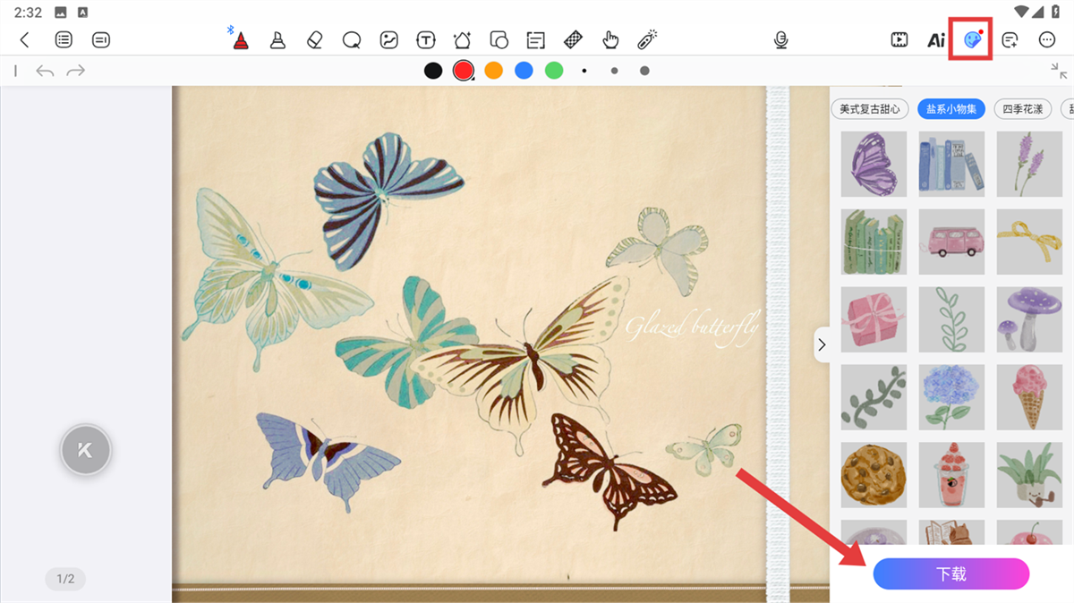Pick the smallest stroke width dot
The height and width of the screenshot is (603, 1074).
point(584,71)
